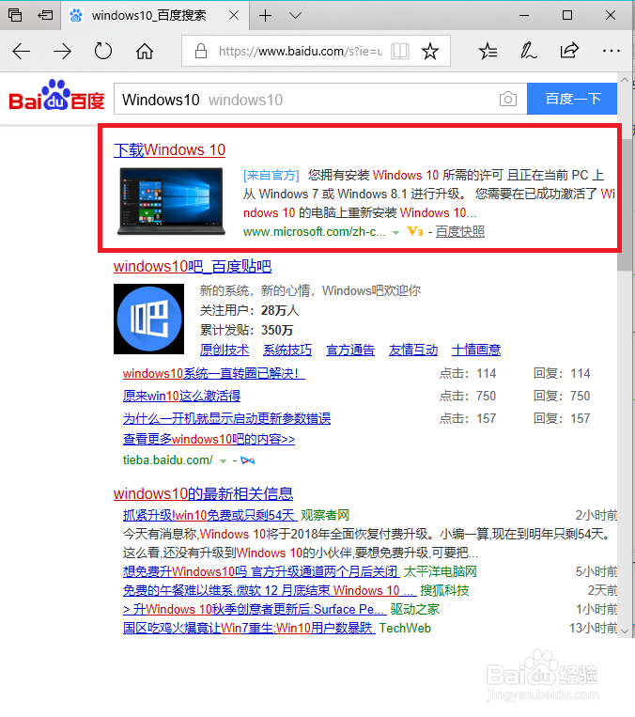635x717 pixels.
Task: Open 国区吃鸡火爆竟让Win7重生 news link
Action: [x=249, y=628]
